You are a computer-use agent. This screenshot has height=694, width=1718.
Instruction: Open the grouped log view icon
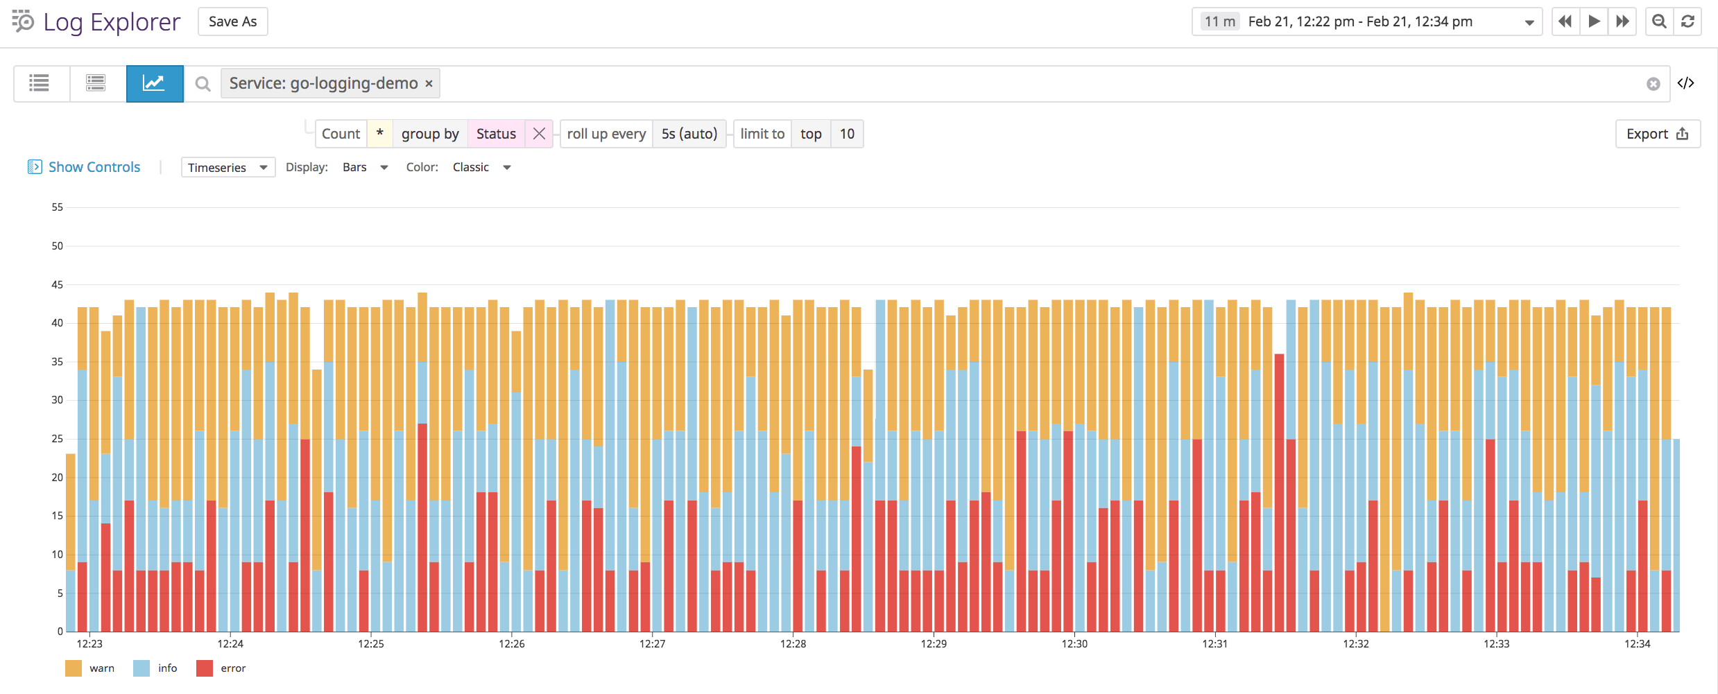95,83
